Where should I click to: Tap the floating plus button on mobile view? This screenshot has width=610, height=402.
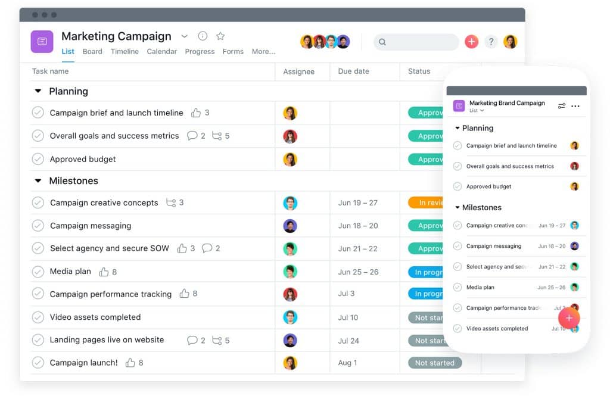pyautogui.click(x=569, y=318)
